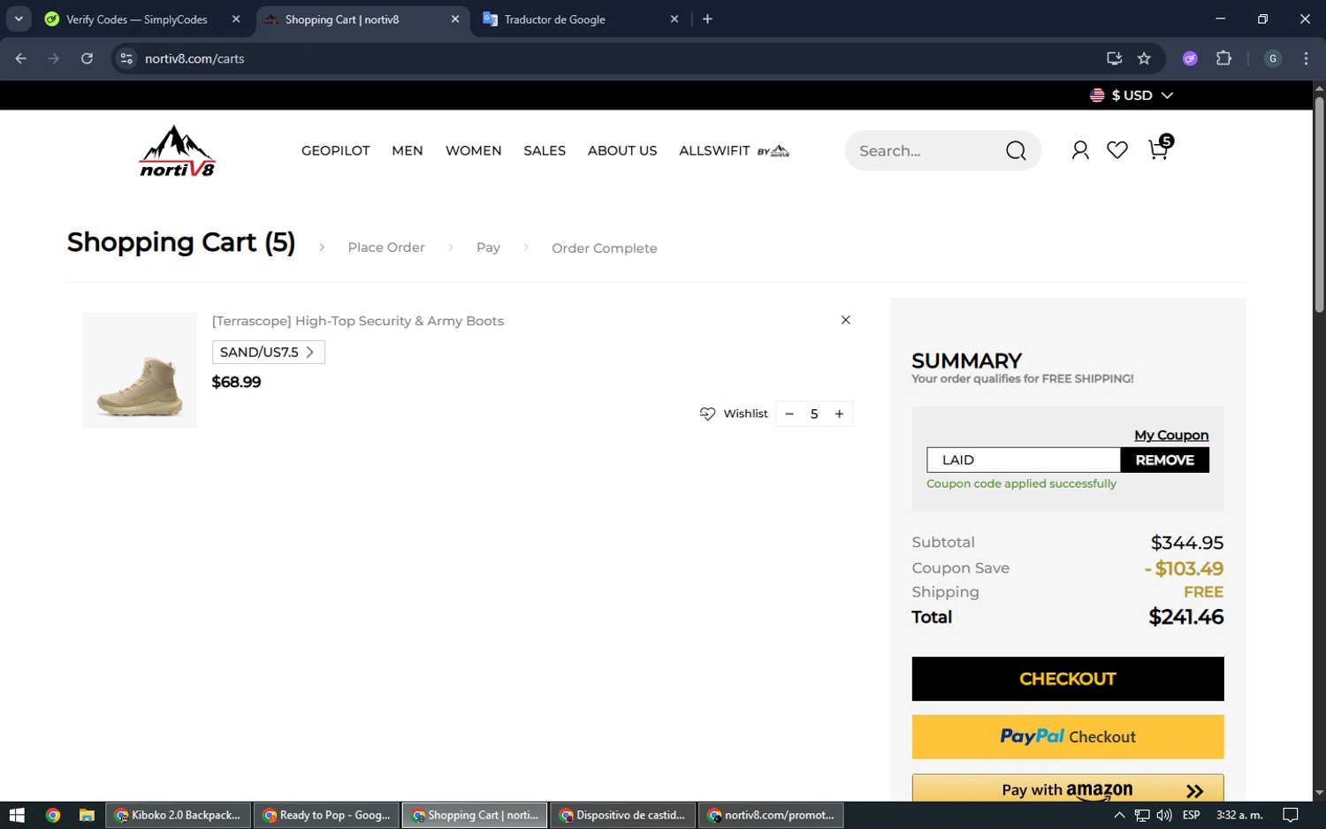Click the boots product thumbnail
The image size is (1326, 829).
click(140, 370)
